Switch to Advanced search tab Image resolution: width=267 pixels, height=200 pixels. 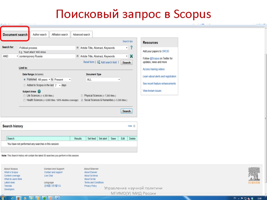81,35
